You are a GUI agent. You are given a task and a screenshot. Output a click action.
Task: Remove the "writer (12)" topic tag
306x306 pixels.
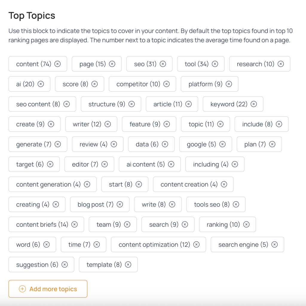click(x=108, y=124)
